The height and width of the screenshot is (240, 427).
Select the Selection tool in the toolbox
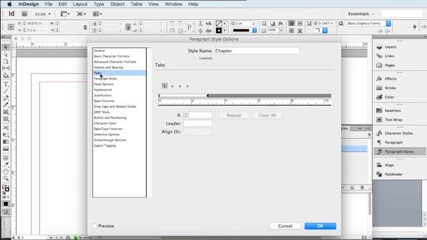tap(6, 47)
